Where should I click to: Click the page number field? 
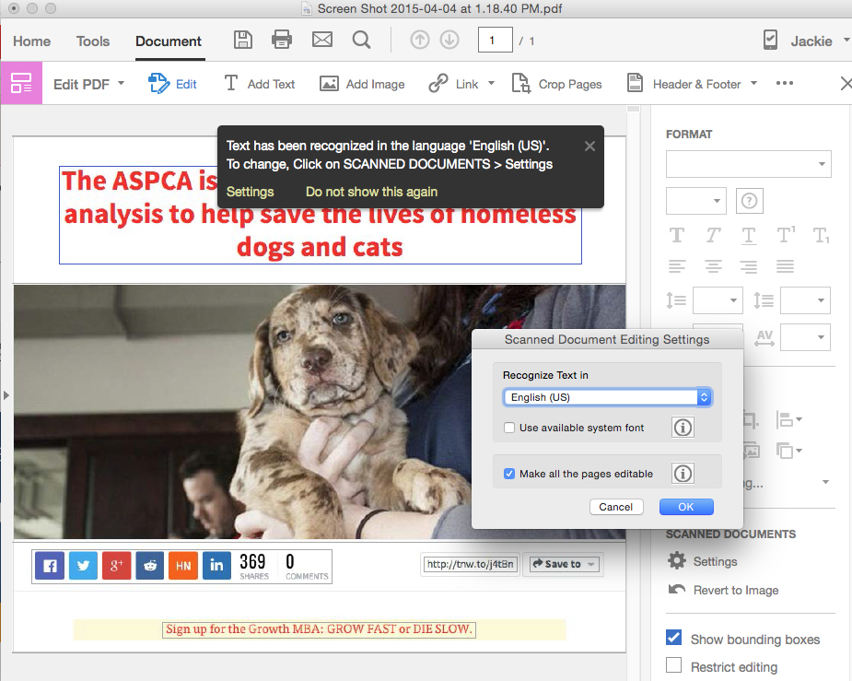[x=495, y=41]
